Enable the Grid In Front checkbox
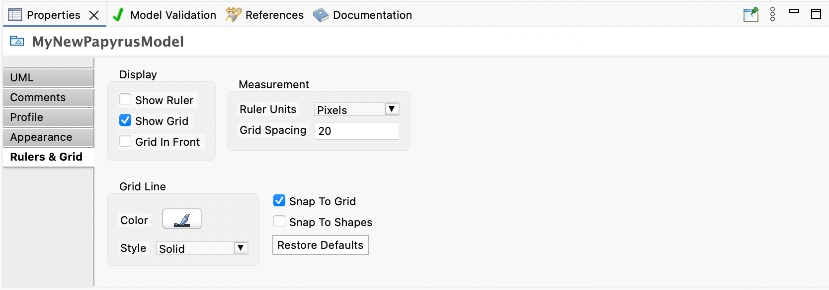This screenshot has height=290, width=829. click(x=125, y=141)
